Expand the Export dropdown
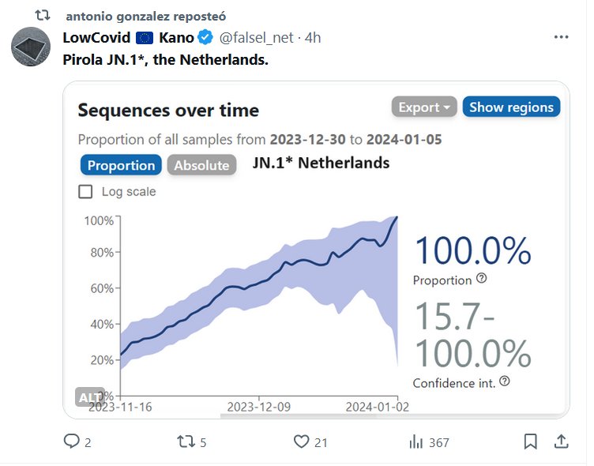 coord(424,107)
